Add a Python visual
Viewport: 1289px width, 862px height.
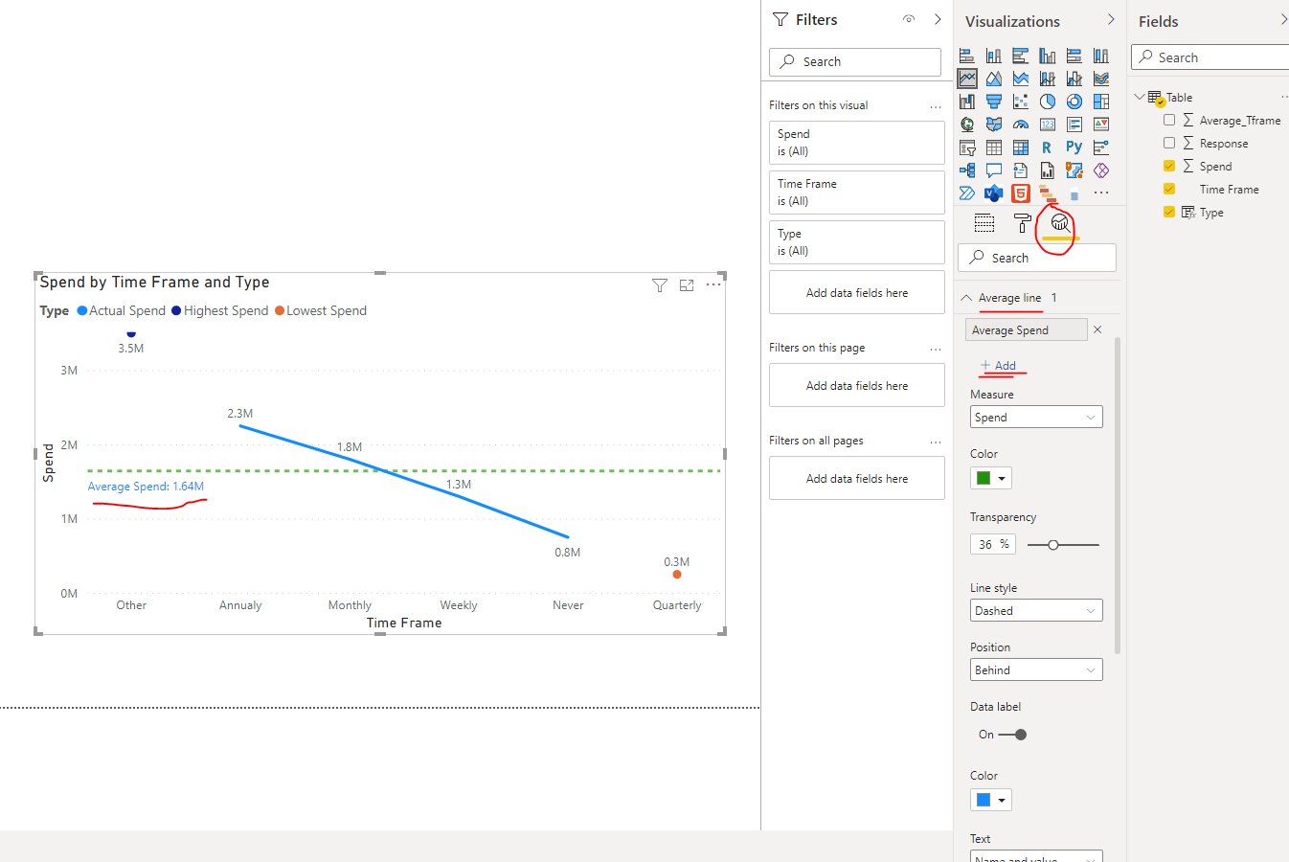pyautogui.click(x=1074, y=147)
